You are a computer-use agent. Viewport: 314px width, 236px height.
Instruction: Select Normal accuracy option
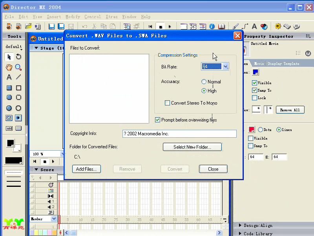204,82
